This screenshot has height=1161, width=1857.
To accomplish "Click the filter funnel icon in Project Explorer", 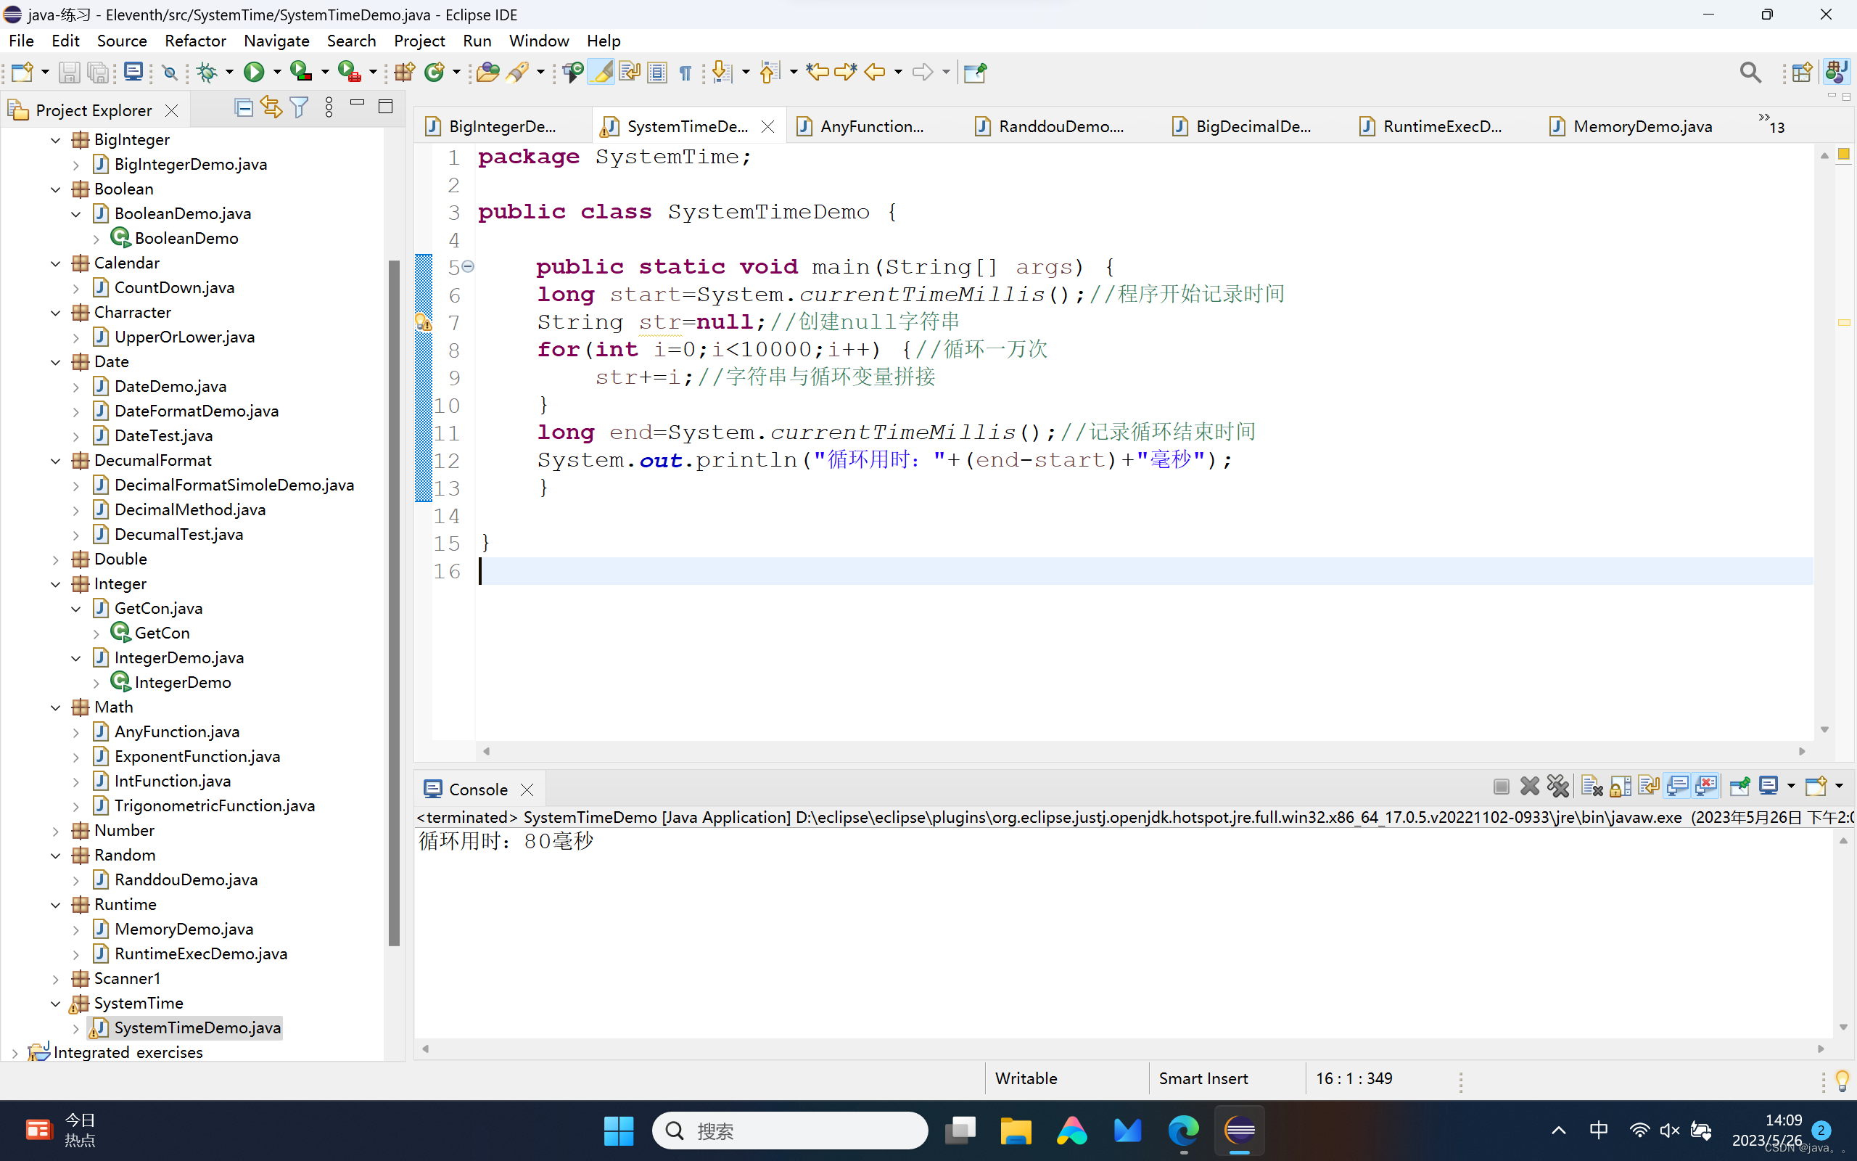I will point(300,108).
